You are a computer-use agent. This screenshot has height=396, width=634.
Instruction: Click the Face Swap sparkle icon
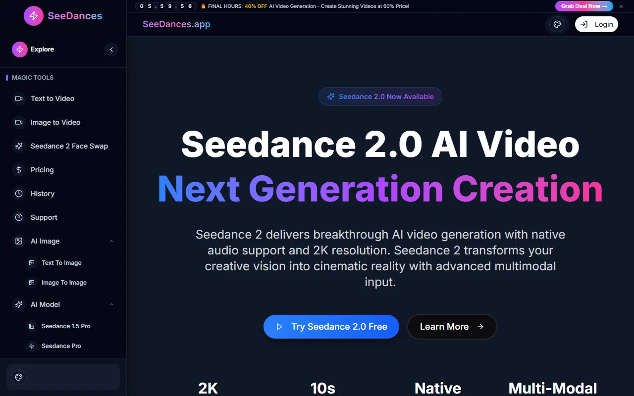click(19, 146)
